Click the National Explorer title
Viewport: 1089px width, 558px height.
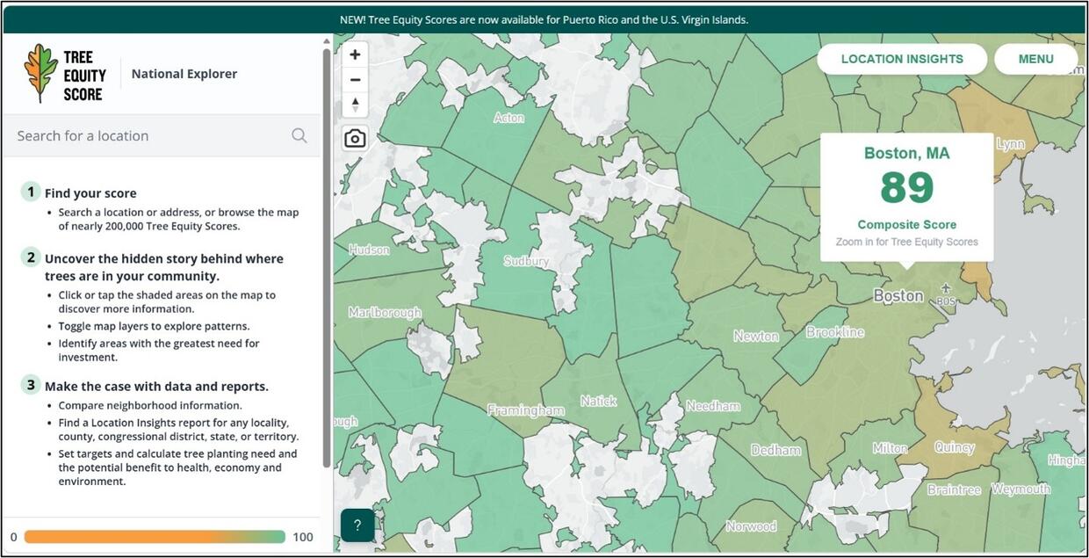[x=184, y=74]
